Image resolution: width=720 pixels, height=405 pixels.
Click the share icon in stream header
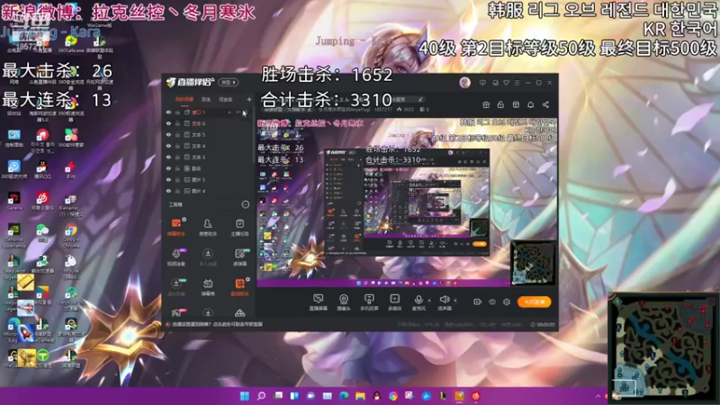click(545, 104)
